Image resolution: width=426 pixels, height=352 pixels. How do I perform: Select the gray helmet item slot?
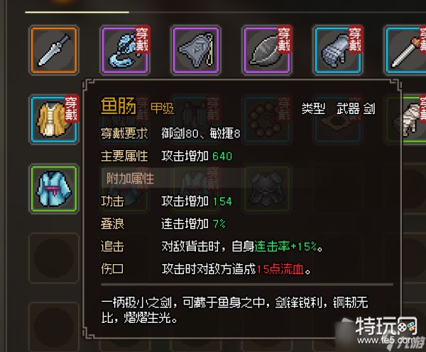click(x=267, y=50)
